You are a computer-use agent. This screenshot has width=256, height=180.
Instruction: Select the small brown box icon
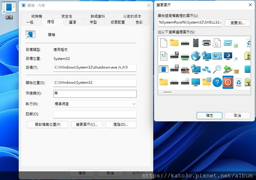click(236, 72)
